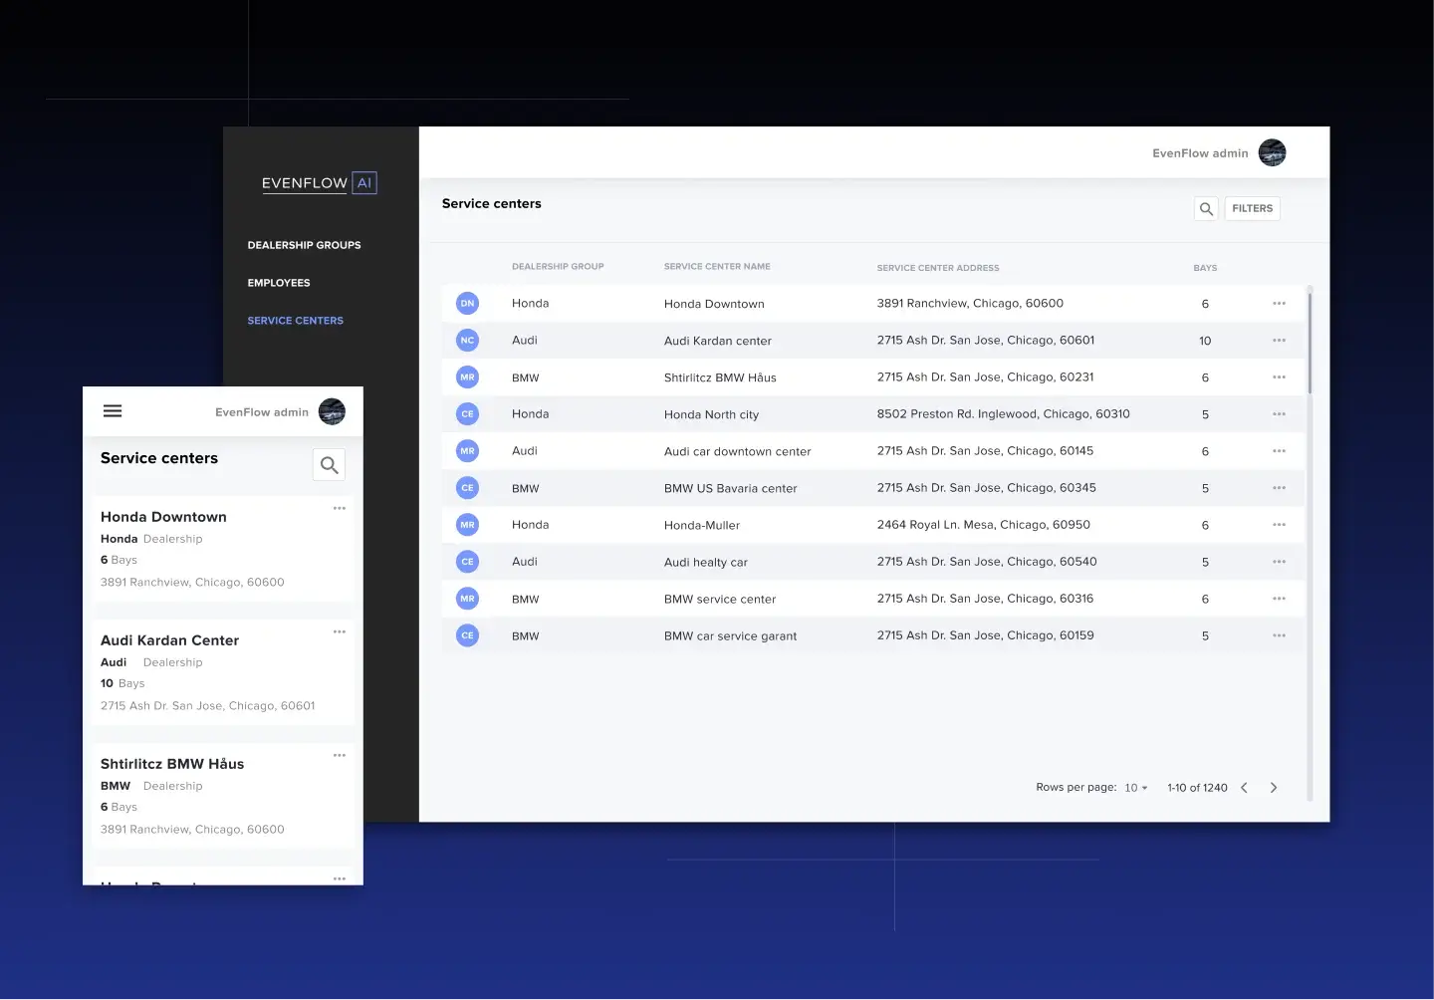Screen dimensions: 1434x1000
Task: Click the MR badge in BMW service center row
Action: [x=467, y=598]
